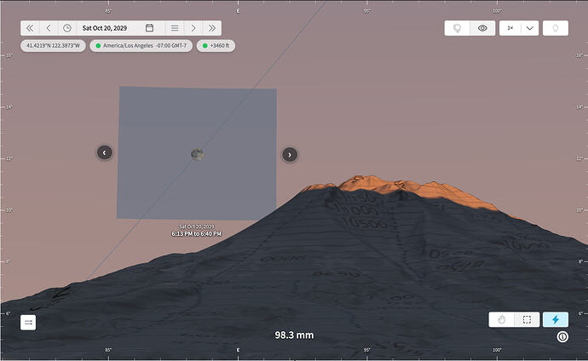Toggle the eye visibility button
Image resolution: width=588 pixels, height=361 pixels.
coord(482,28)
